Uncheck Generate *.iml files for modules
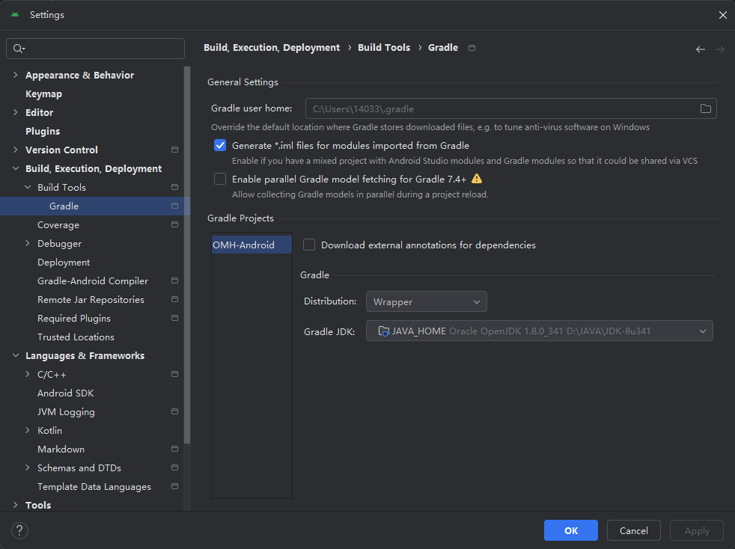 coord(220,145)
